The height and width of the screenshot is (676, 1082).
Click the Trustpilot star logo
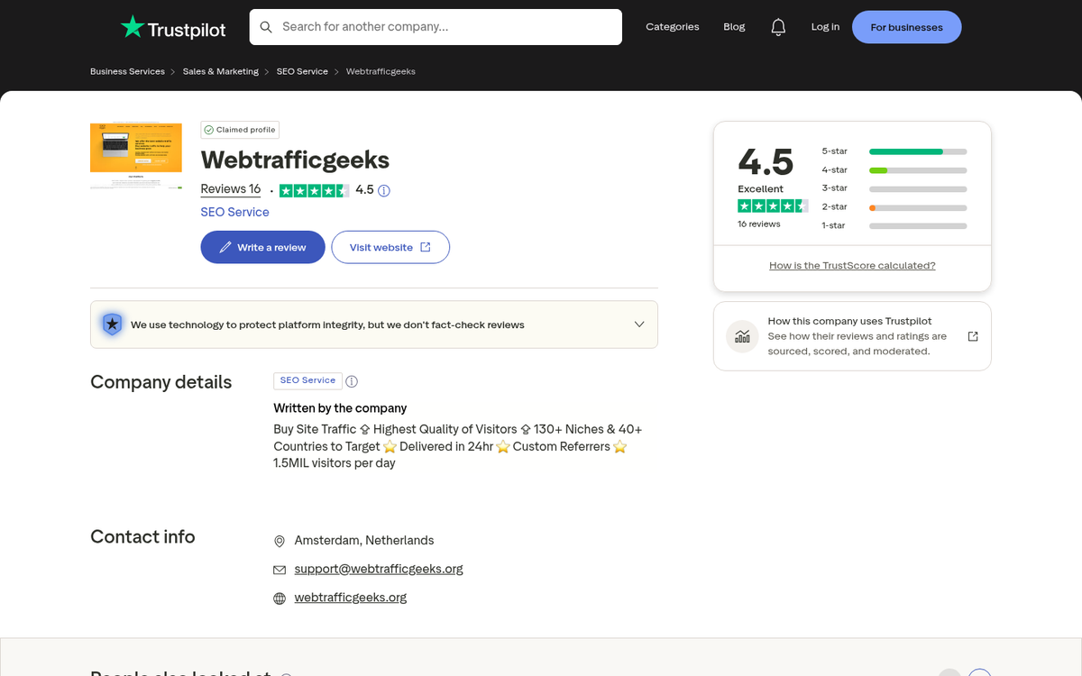132,27
